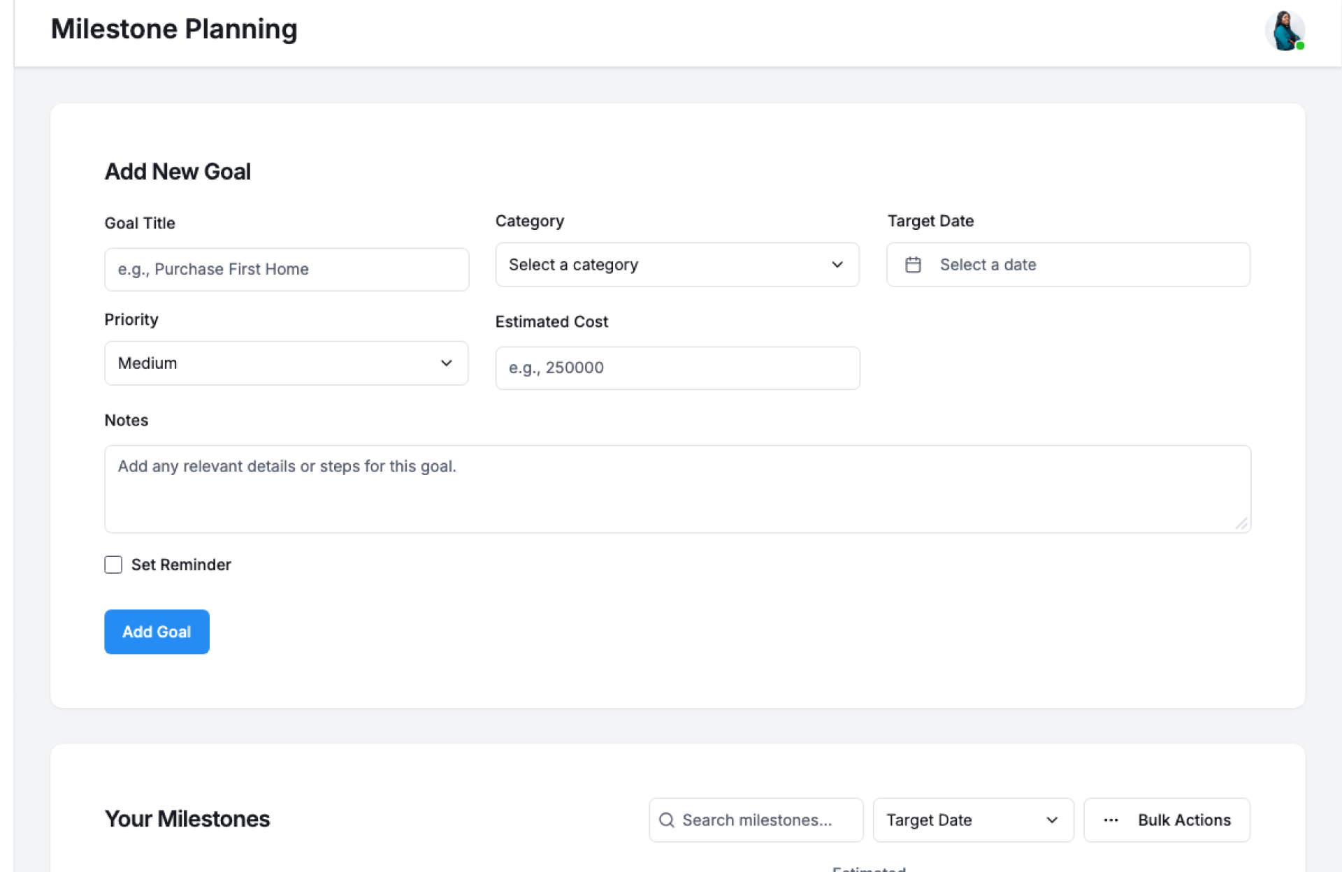Expand the Target Date sort dropdown
This screenshot has height=872, width=1342.
tap(972, 820)
